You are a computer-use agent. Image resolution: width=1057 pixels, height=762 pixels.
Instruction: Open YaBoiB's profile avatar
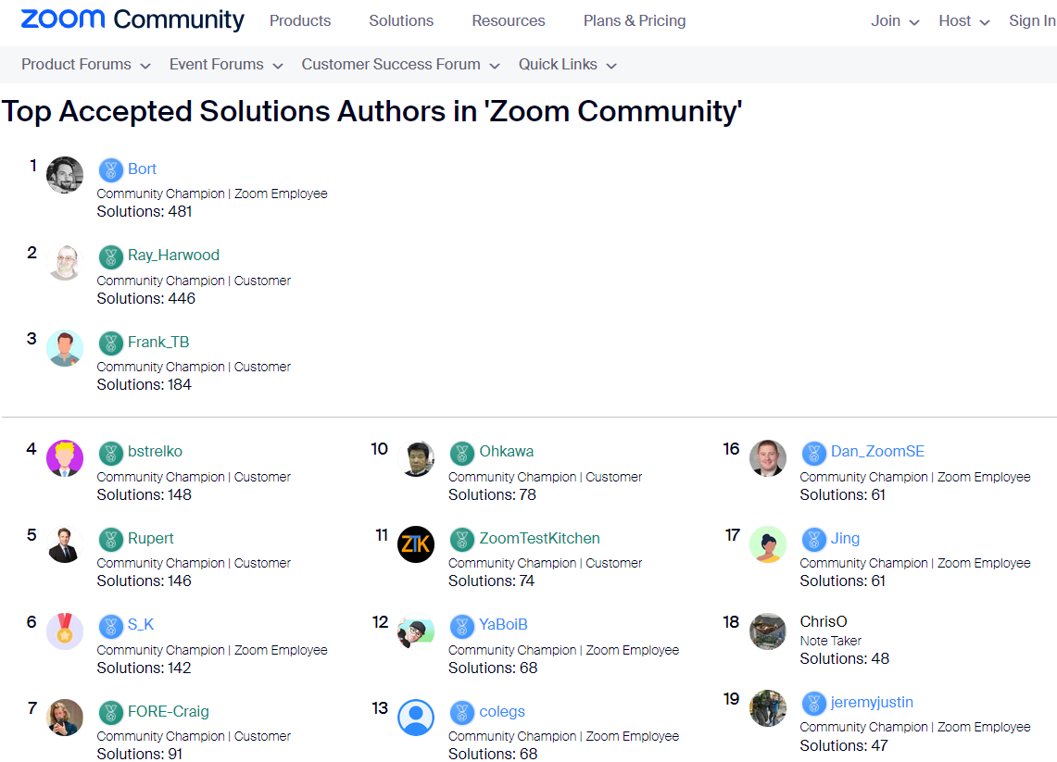tap(416, 631)
